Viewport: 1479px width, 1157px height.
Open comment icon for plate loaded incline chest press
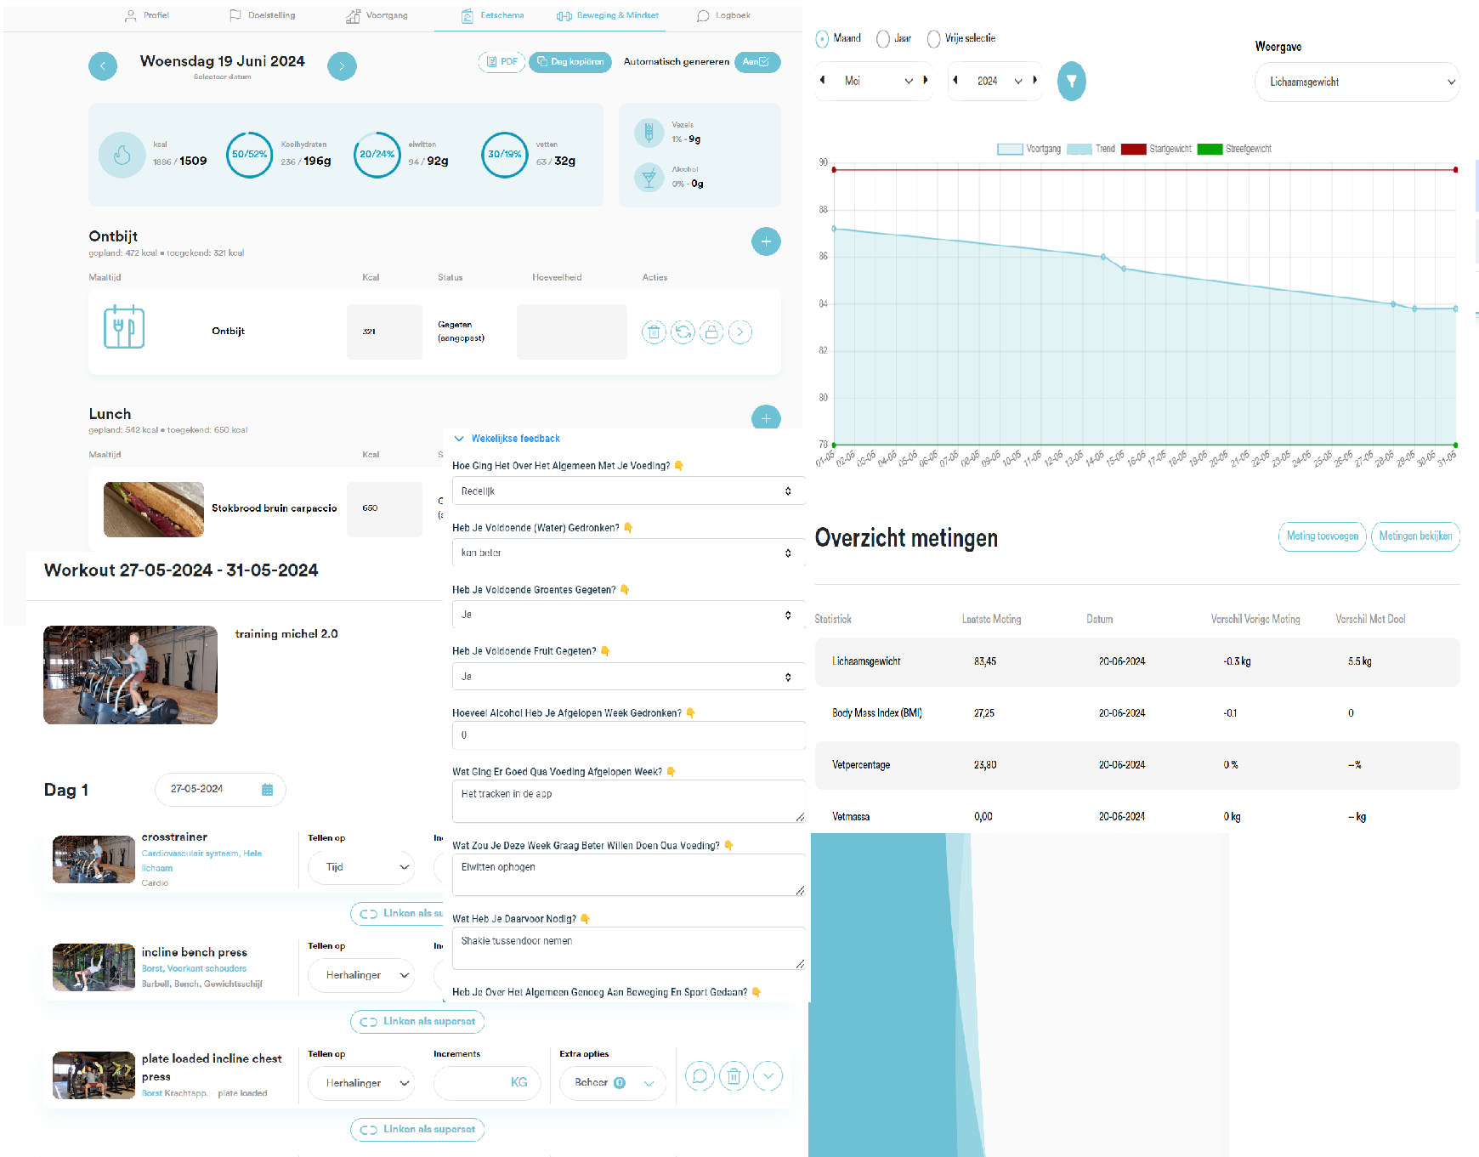pyautogui.click(x=700, y=1076)
